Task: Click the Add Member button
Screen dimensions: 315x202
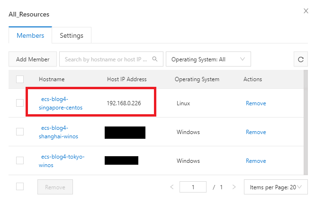Action: [33, 59]
